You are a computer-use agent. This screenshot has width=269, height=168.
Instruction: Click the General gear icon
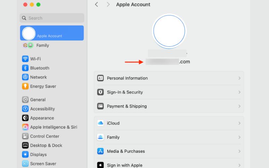coord(25,99)
